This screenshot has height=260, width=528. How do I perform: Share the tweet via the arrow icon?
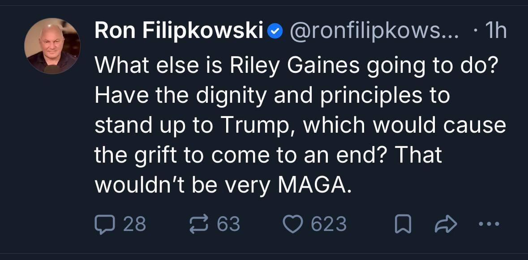click(x=446, y=224)
